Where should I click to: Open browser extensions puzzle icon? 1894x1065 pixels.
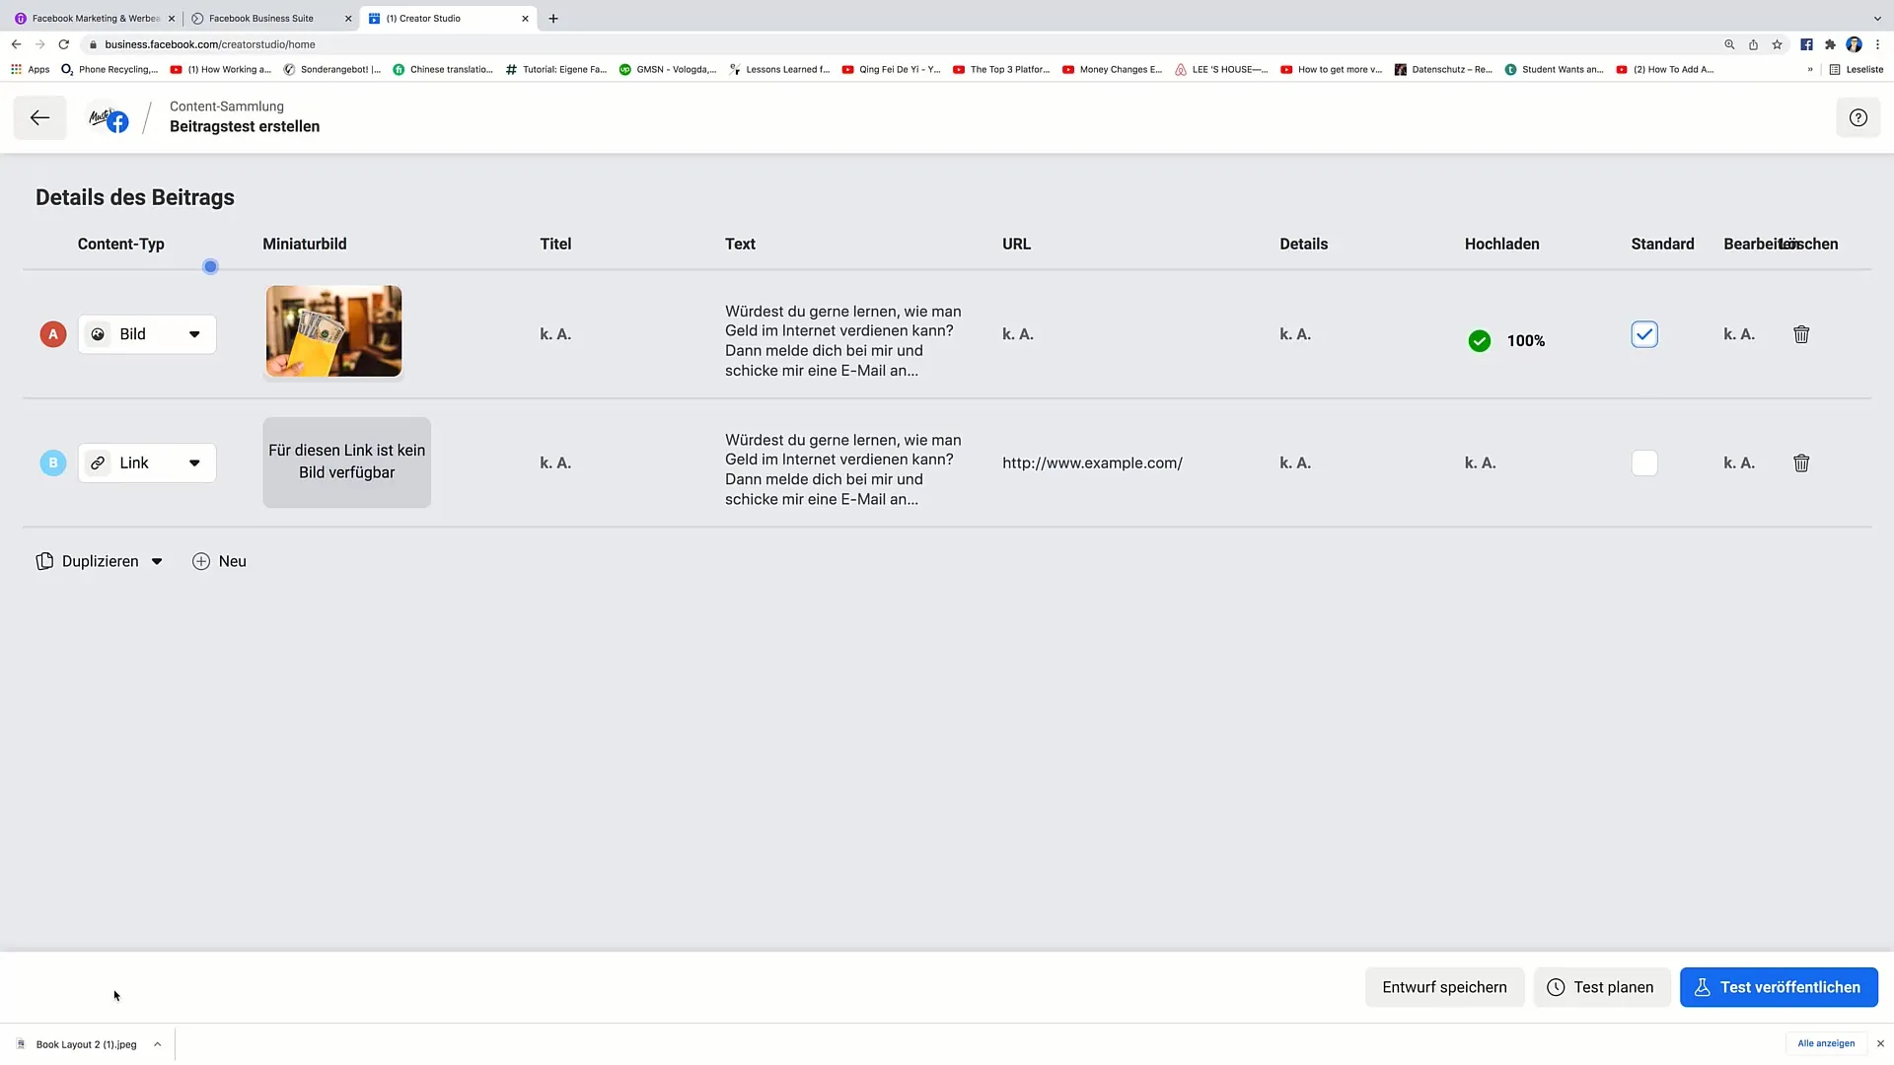1830,44
